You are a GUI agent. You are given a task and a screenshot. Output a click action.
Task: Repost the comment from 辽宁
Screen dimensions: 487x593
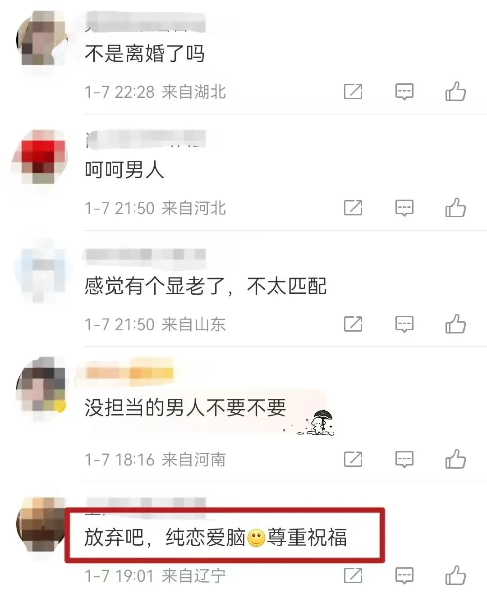coord(353,575)
